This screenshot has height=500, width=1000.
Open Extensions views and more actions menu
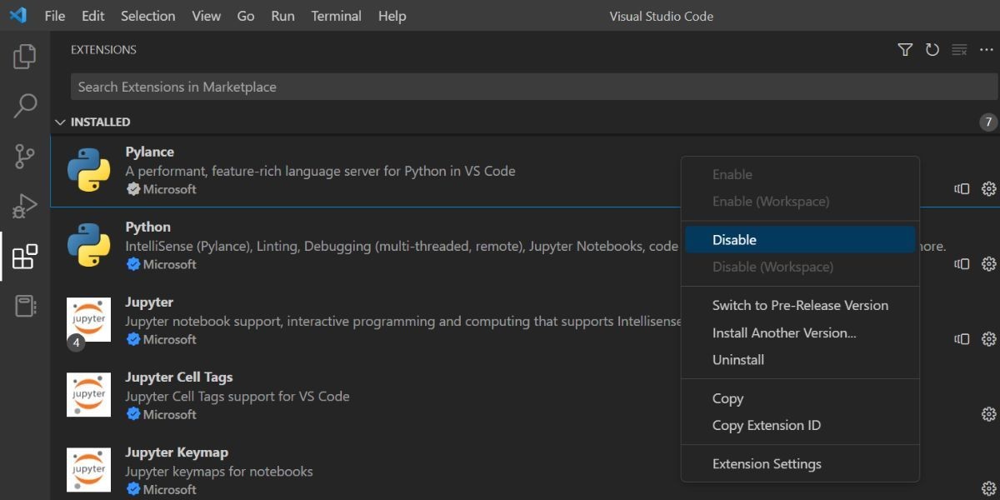point(987,50)
